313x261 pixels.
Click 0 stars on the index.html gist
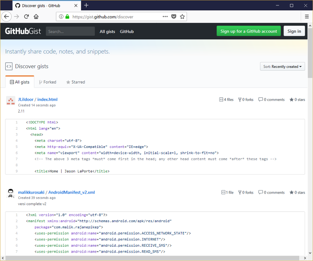point(297,100)
